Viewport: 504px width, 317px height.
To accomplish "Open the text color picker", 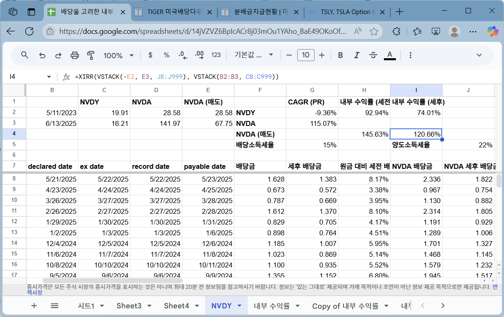I will [390, 55].
